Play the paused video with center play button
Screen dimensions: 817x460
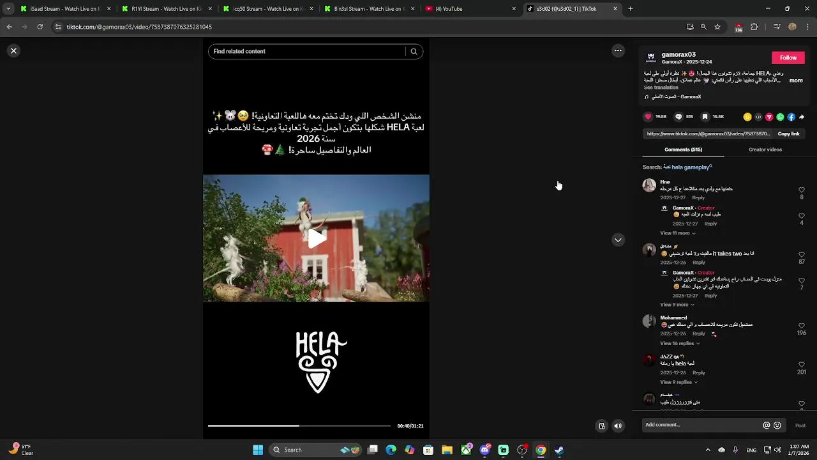tap(316, 238)
